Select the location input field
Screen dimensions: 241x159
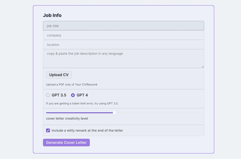[x=124, y=44]
